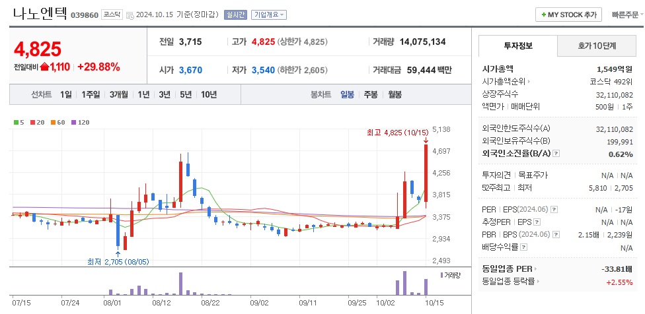Click the 저가 3,540 value
Screen dimensions: 645x314
click(x=263, y=70)
